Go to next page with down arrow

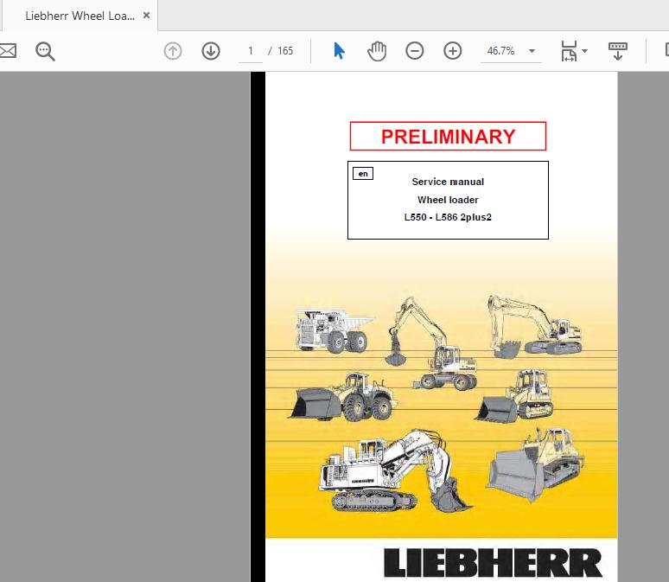(x=211, y=51)
